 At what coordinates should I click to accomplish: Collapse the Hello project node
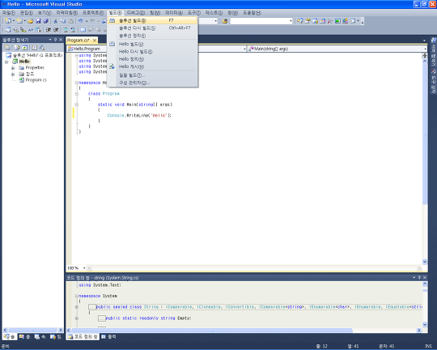[x=6, y=62]
